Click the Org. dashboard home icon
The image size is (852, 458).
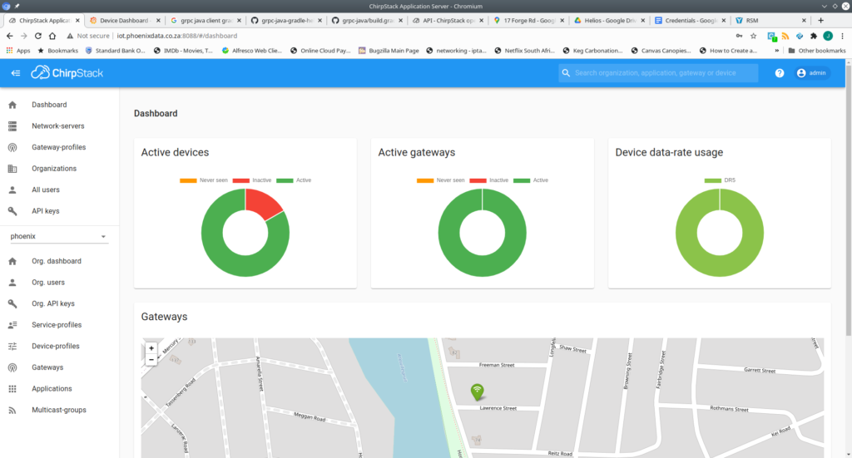[12, 261]
